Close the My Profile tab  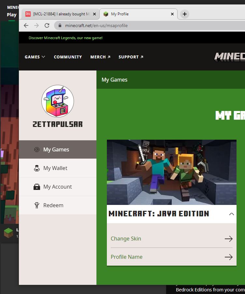click(x=172, y=14)
